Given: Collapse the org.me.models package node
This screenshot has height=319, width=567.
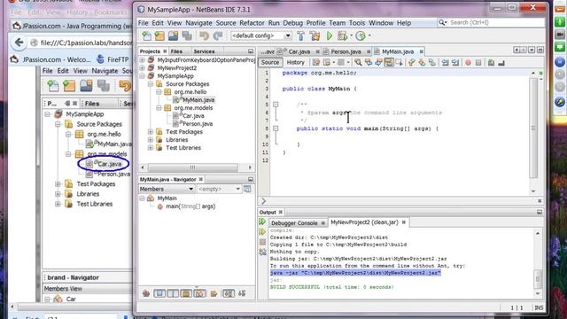Looking at the screenshot, I should (159, 108).
